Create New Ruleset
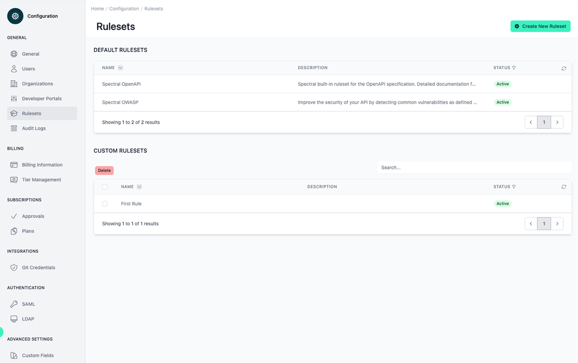578x363 pixels. coord(540,26)
